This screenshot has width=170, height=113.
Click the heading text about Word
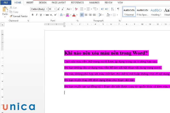coord(106,53)
